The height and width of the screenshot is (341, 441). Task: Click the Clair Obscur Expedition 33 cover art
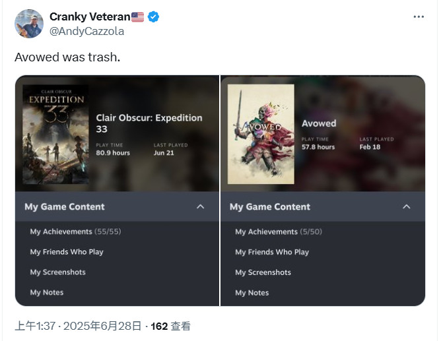55,134
